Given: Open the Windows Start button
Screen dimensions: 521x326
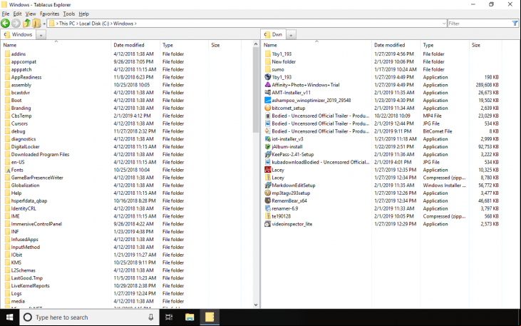Looking at the screenshot, I should click(x=9, y=317).
